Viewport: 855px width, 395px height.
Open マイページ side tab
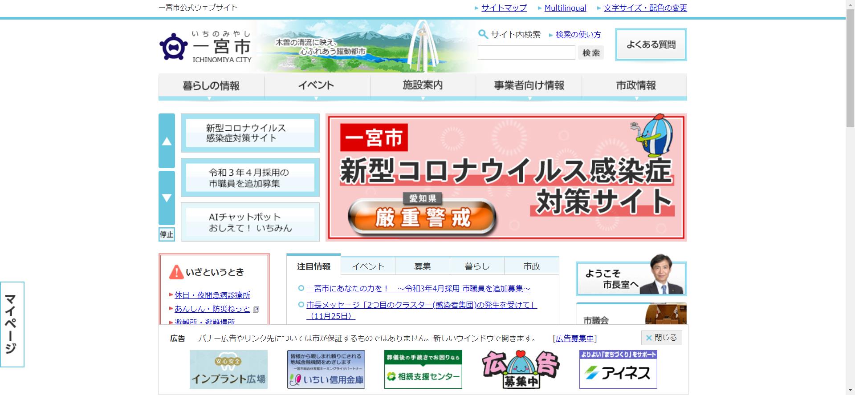click(12, 324)
